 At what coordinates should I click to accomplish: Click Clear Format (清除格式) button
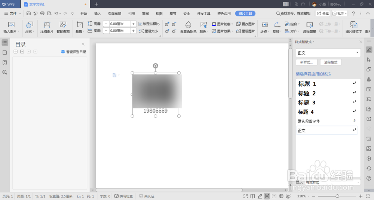[331, 62]
